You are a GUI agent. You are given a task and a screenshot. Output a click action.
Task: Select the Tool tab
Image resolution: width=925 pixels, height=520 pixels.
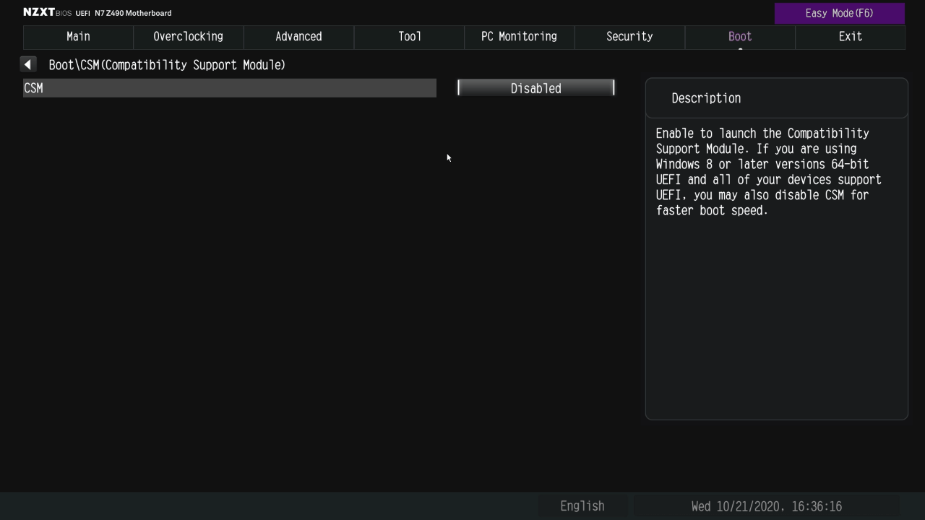click(x=409, y=37)
